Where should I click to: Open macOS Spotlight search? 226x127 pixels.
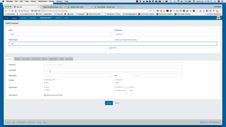pos(215,1)
